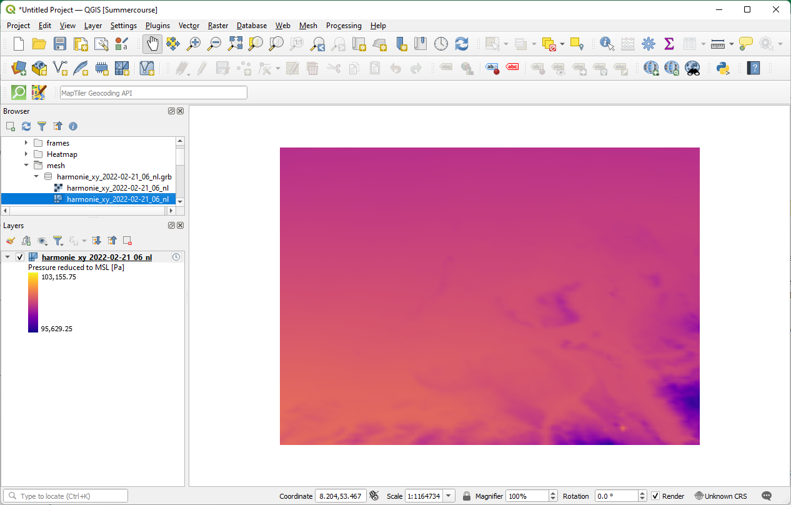Uncheck the harmonie layer visibility checkbox
791x505 pixels.
pos(19,256)
